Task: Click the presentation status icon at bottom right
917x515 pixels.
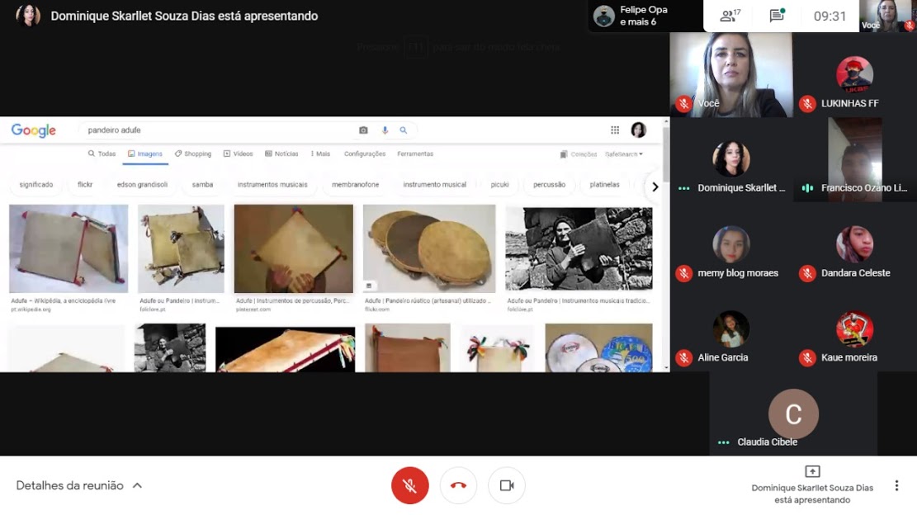Action: coord(812,471)
